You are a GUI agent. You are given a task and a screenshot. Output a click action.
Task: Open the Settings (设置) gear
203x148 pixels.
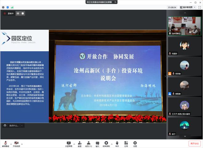135,144
